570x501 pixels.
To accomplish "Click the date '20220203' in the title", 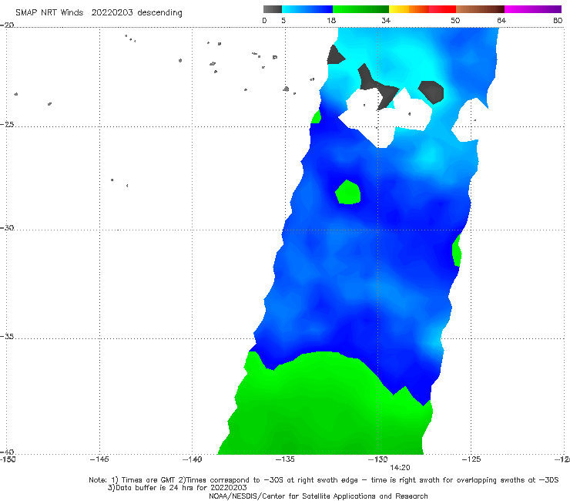I will click(x=112, y=12).
